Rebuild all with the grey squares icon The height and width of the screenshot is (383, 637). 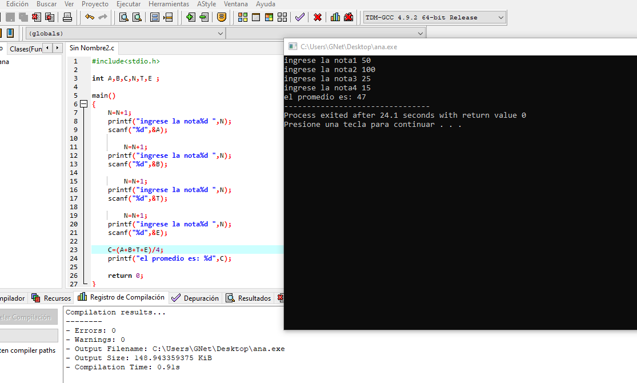(282, 17)
